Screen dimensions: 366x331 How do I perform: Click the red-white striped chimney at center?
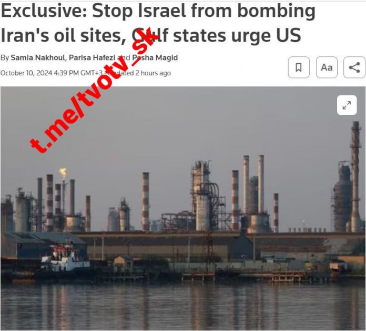(x=146, y=202)
